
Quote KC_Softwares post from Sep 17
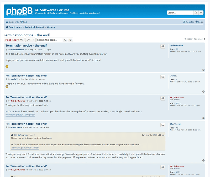(x=162, y=167)
